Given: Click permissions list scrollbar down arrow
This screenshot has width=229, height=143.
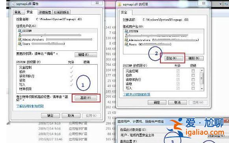Looking at the screenshot, I should pos(202,89).
